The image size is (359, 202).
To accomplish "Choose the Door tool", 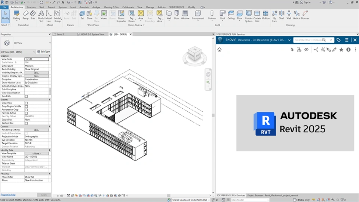I will (x=177, y=15).
